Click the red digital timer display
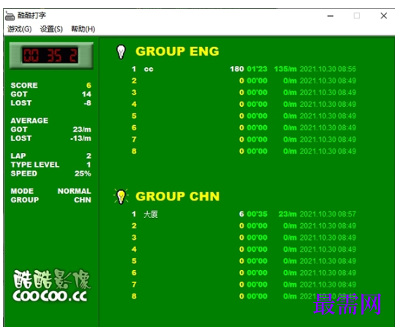This screenshot has width=395, height=327. pyautogui.click(x=50, y=55)
